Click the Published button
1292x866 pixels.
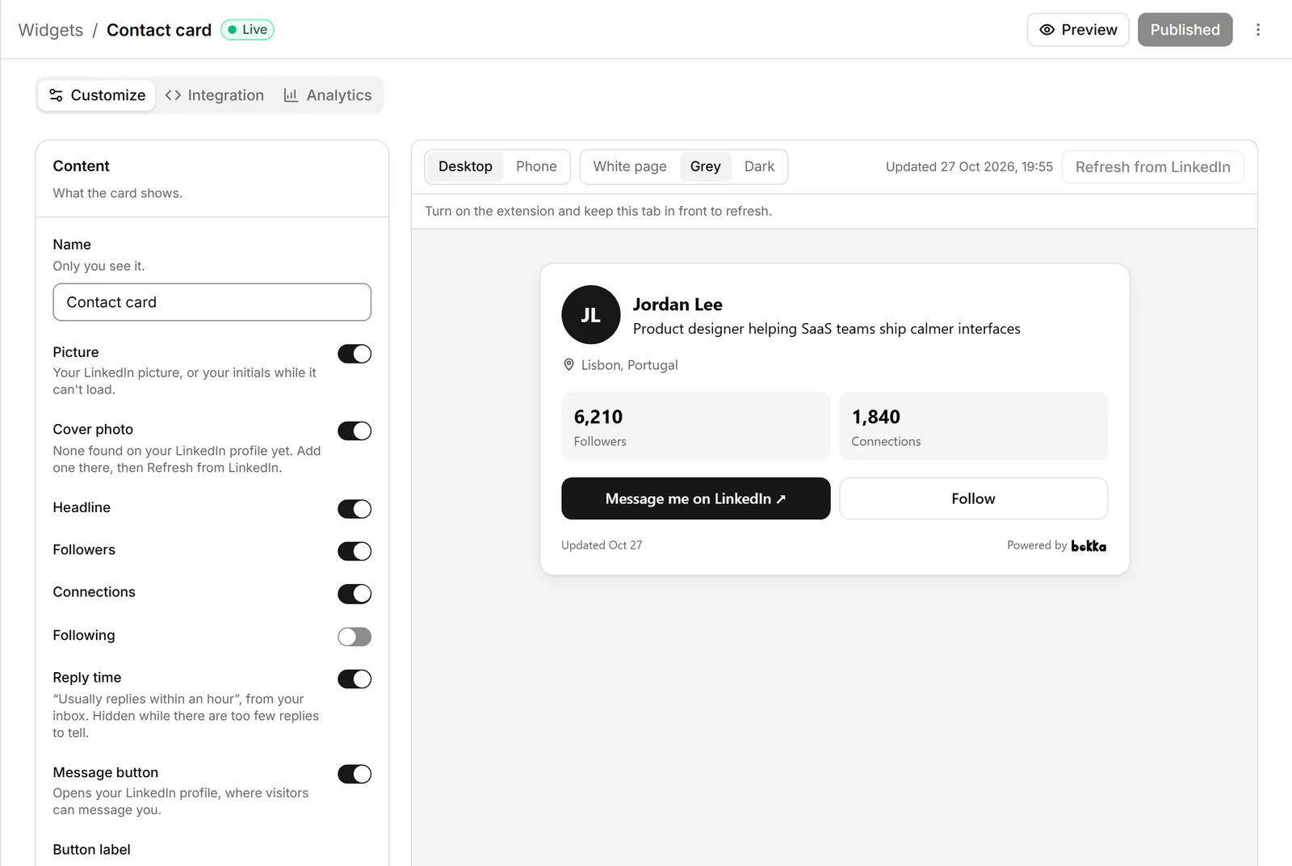pos(1185,30)
